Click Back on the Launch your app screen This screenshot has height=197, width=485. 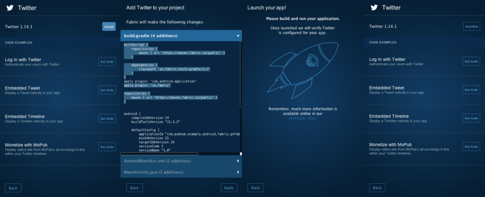(x=255, y=188)
